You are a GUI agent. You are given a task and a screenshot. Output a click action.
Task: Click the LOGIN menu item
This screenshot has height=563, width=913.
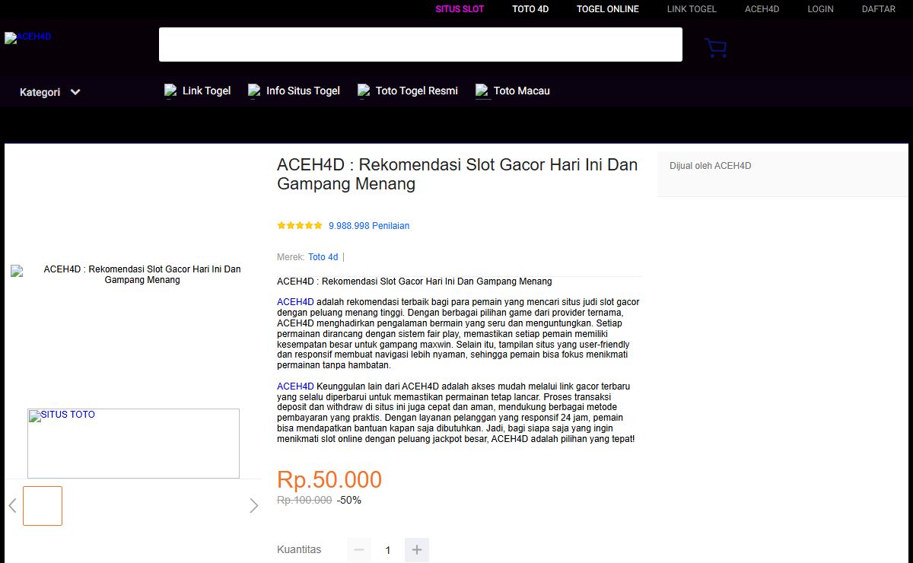[820, 9]
